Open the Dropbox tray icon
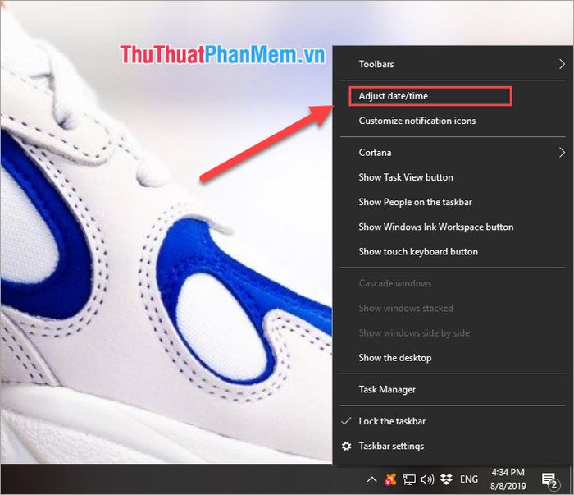Screen dimensions: 574x495 pyautogui.click(x=446, y=479)
